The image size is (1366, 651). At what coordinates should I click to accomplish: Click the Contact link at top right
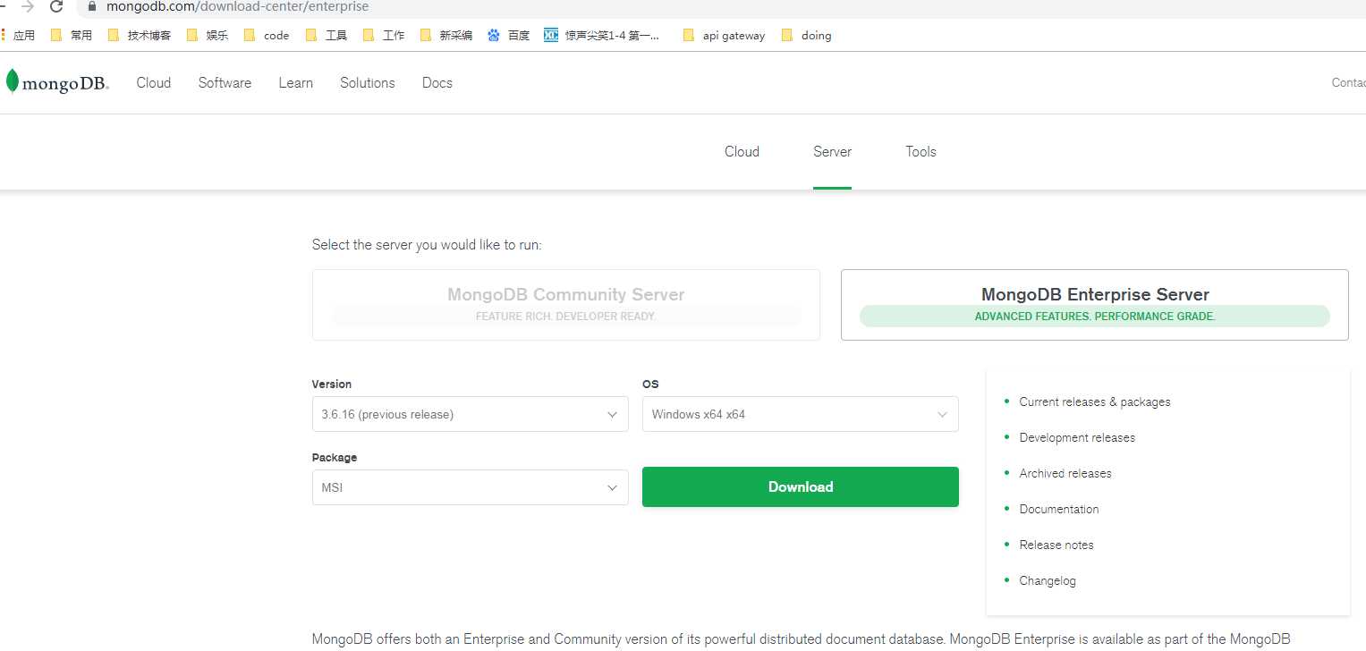point(1348,82)
